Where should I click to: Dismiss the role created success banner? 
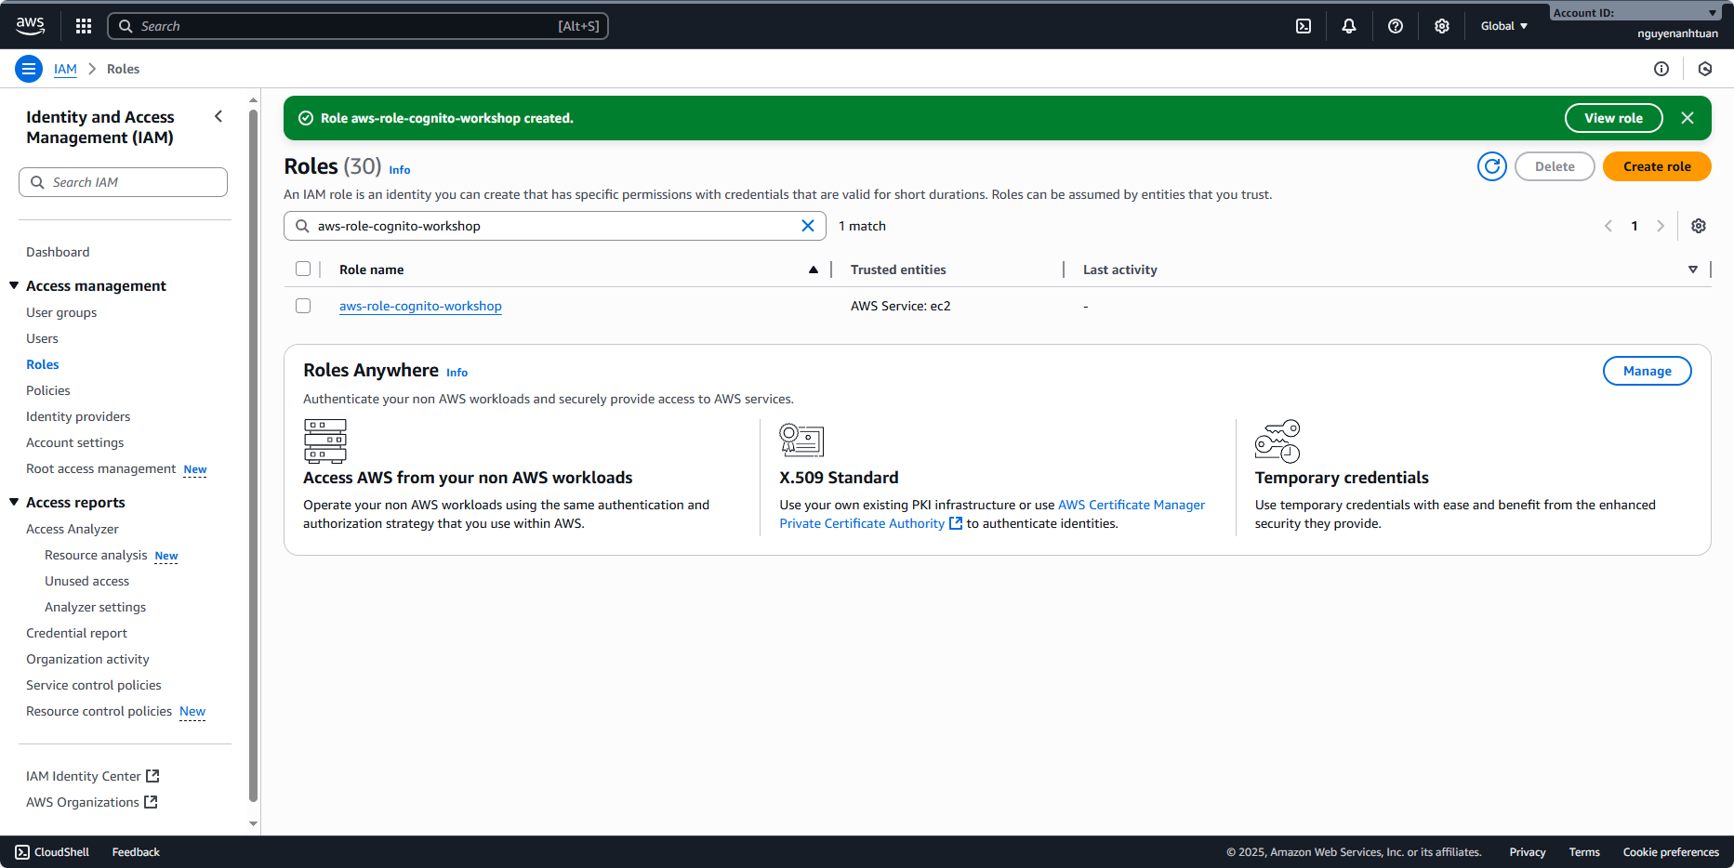point(1687,118)
